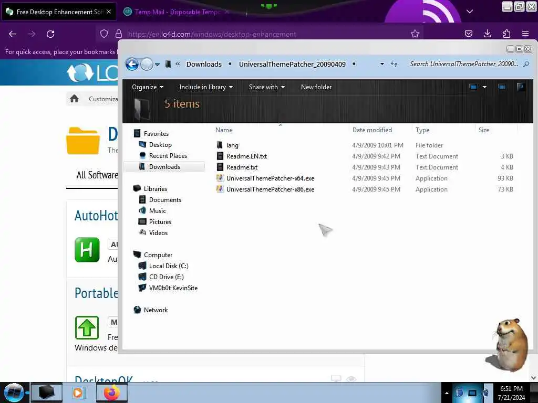
Task: Open the Videos library
Action: (x=158, y=232)
